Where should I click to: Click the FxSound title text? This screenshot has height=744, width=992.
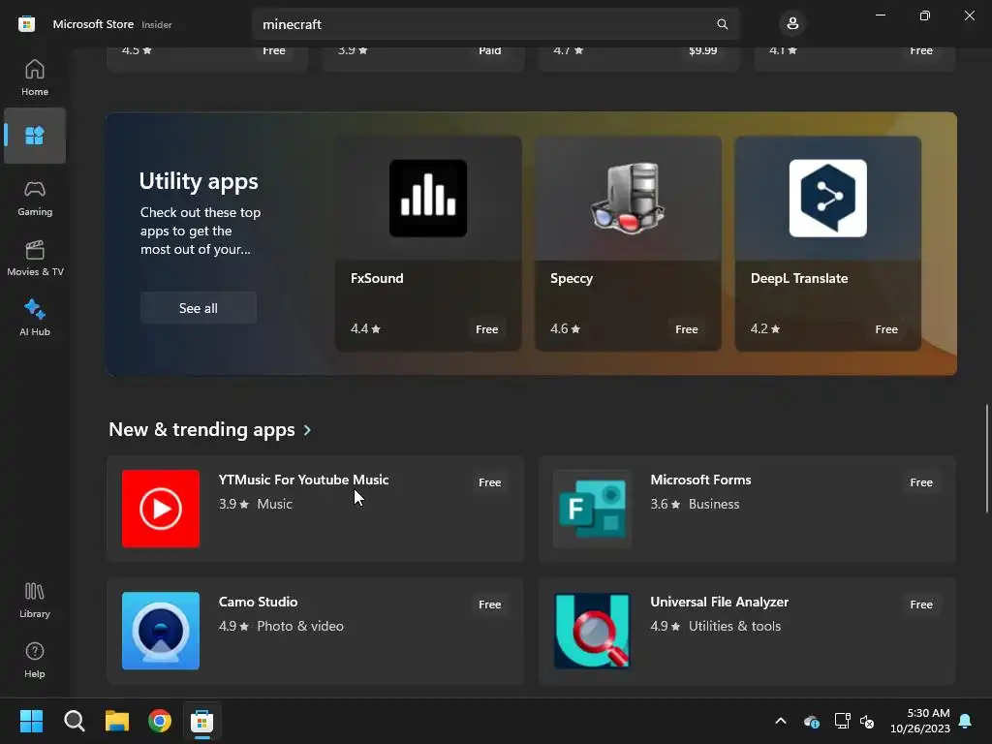[x=377, y=278]
